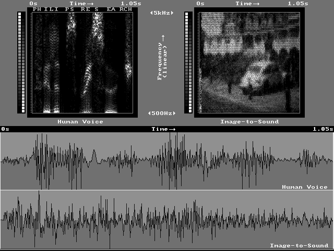334x251 pixels.
Task: Click the 'PS' phoneme label in the voice spectrogram
Action: 69,9
